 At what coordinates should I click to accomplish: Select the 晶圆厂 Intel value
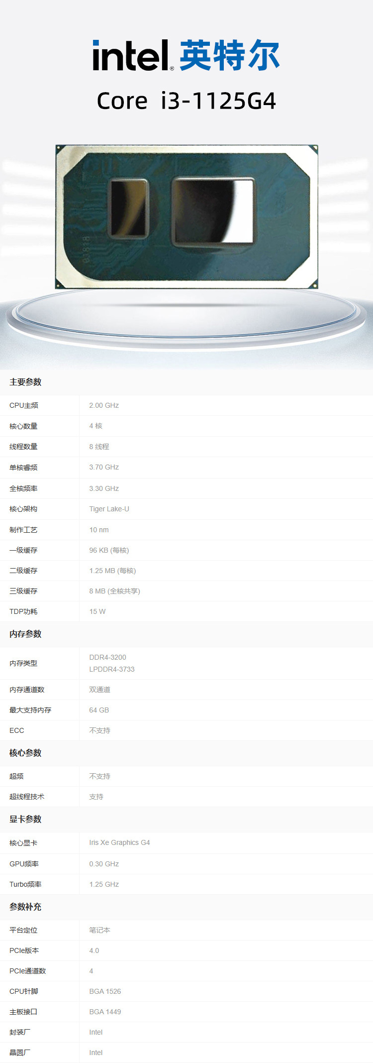point(95,1053)
